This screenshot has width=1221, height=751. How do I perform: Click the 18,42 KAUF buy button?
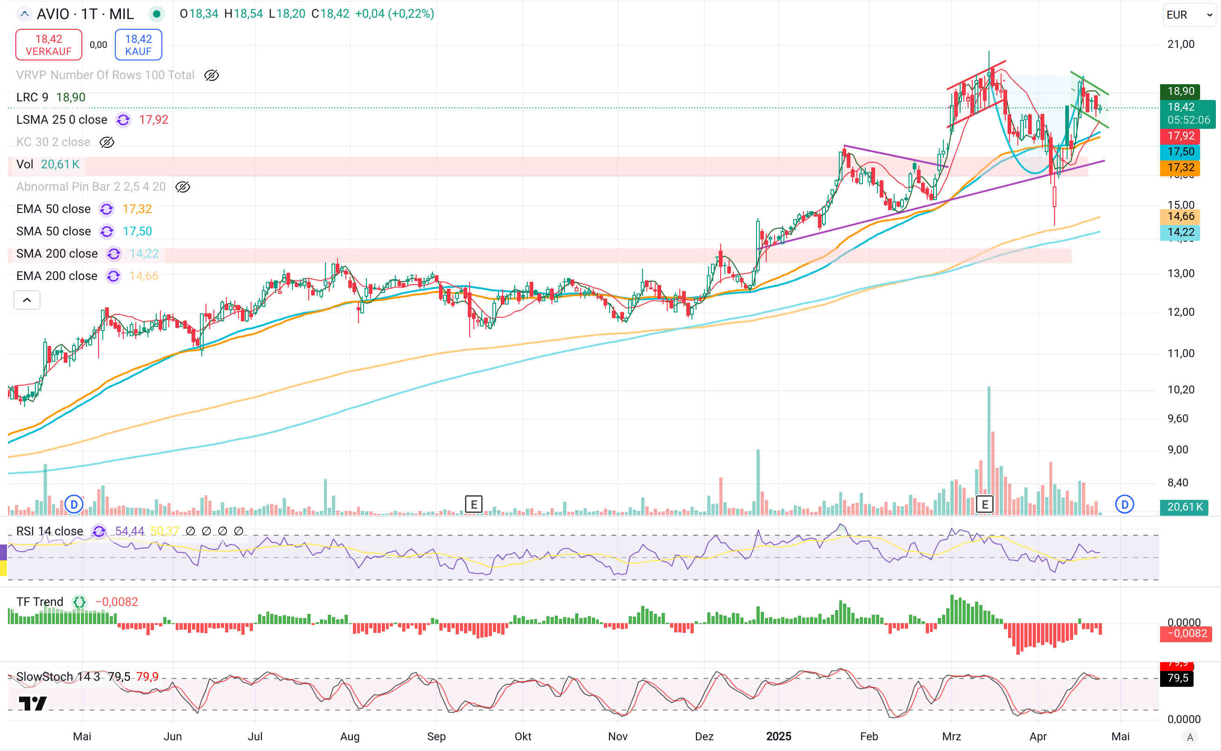(138, 45)
